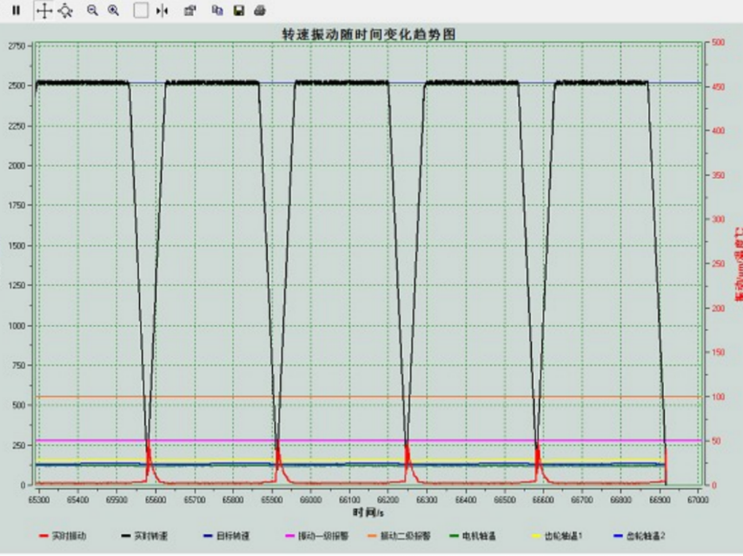This screenshot has width=743, height=556.
Task: Click the zoom in magnifier icon
Action: pos(113,10)
